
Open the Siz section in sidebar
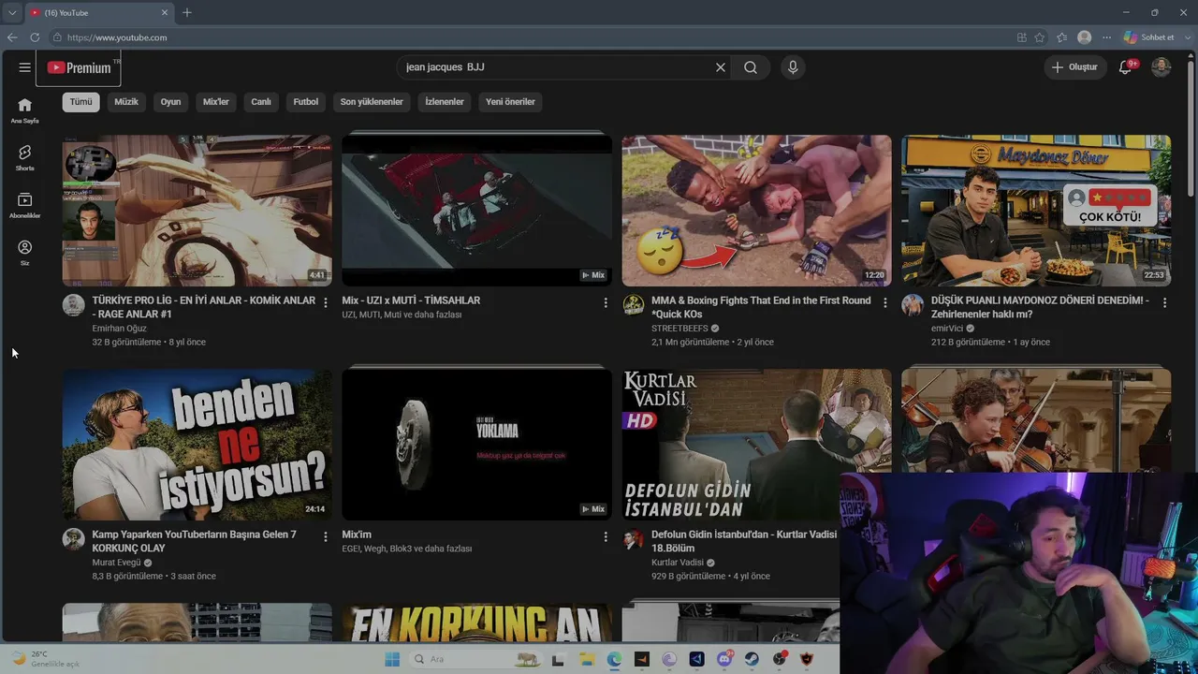click(x=24, y=253)
